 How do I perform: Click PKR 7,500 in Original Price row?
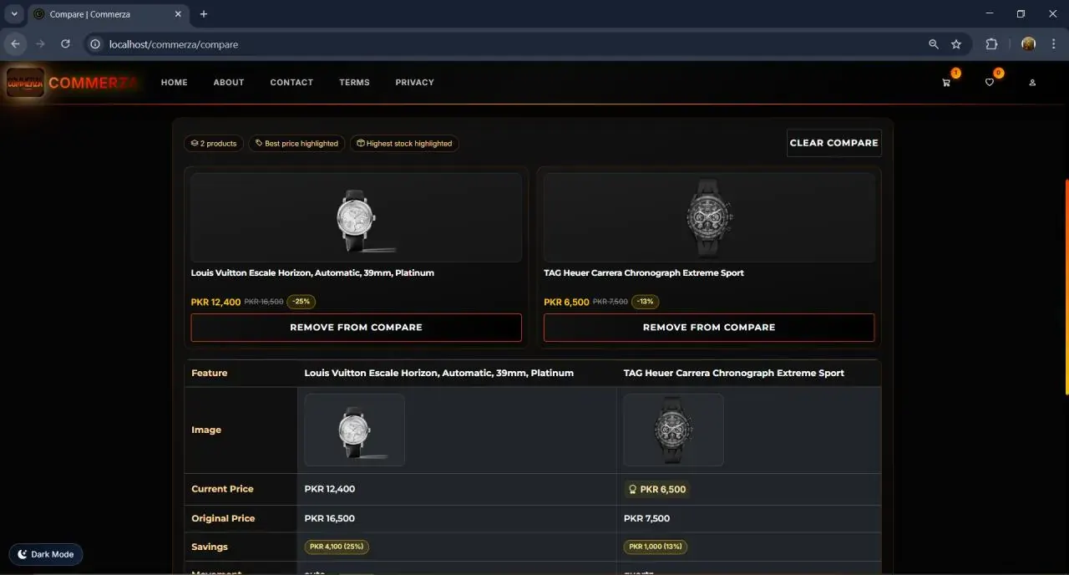pyautogui.click(x=647, y=518)
